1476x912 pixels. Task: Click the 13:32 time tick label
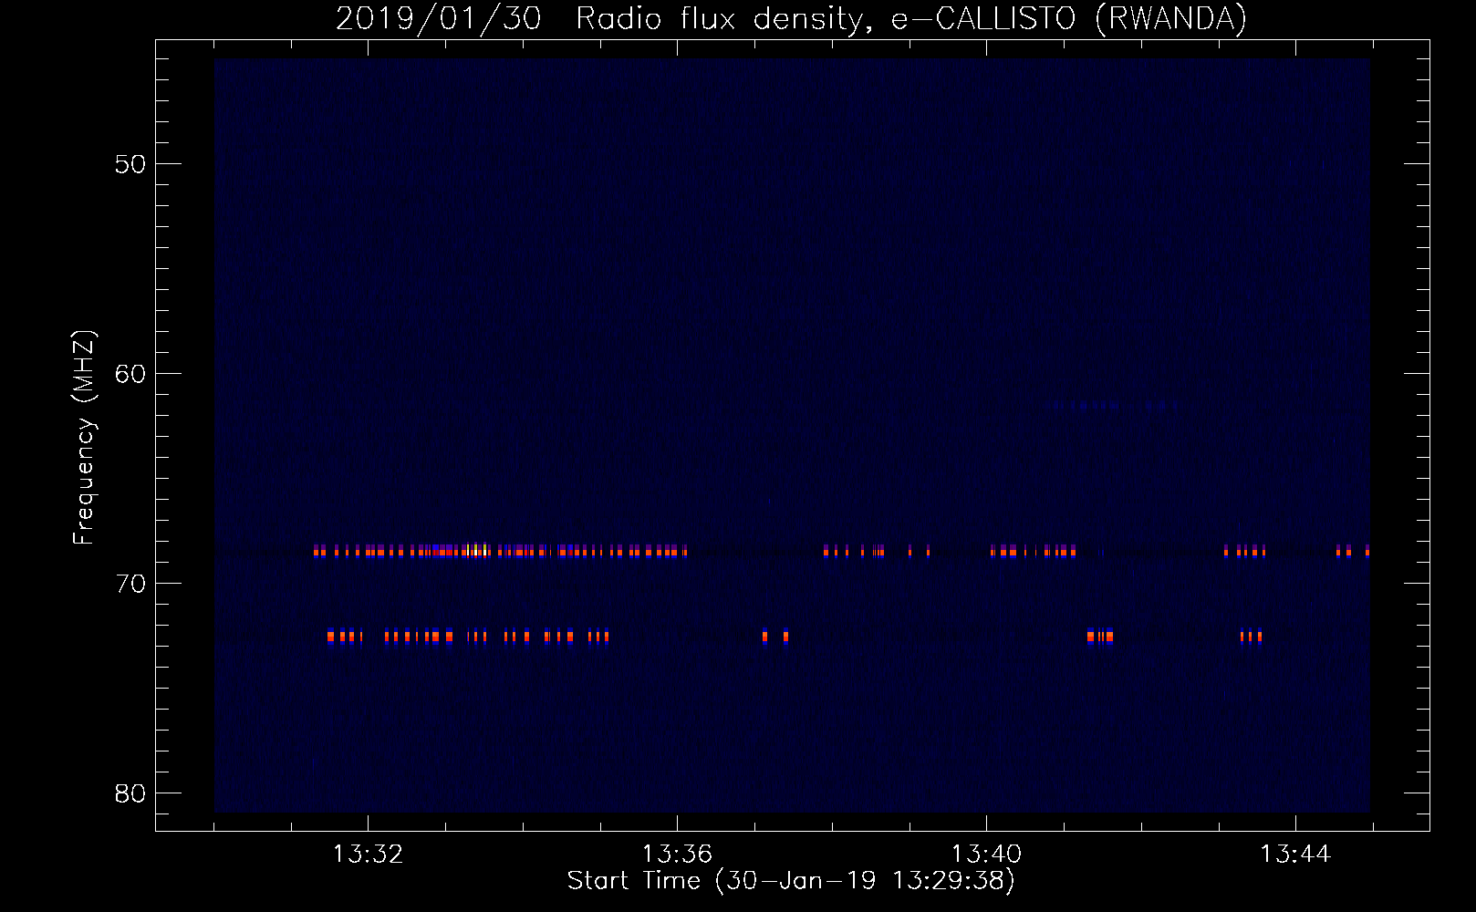click(368, 855)
